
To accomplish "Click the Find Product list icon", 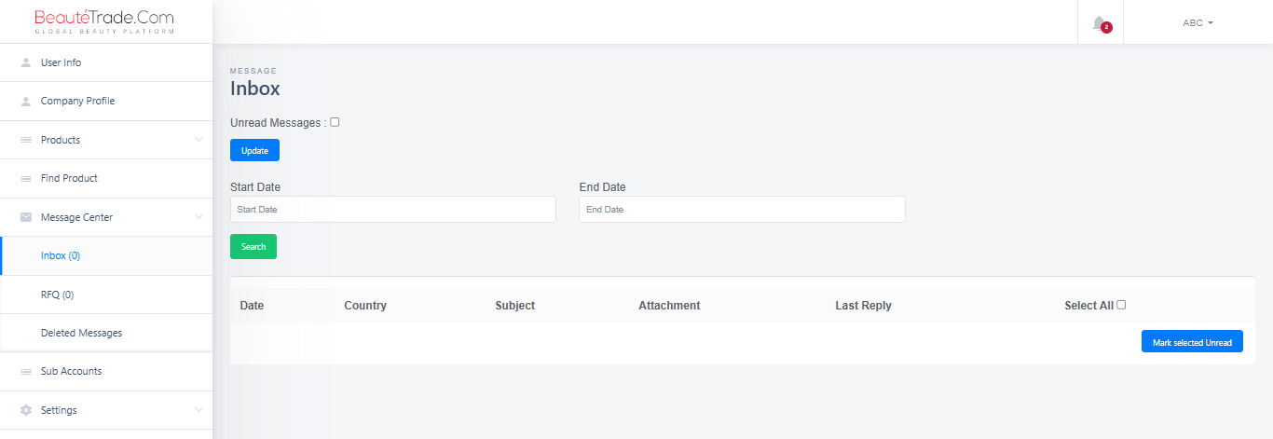I will click(26, 178).
